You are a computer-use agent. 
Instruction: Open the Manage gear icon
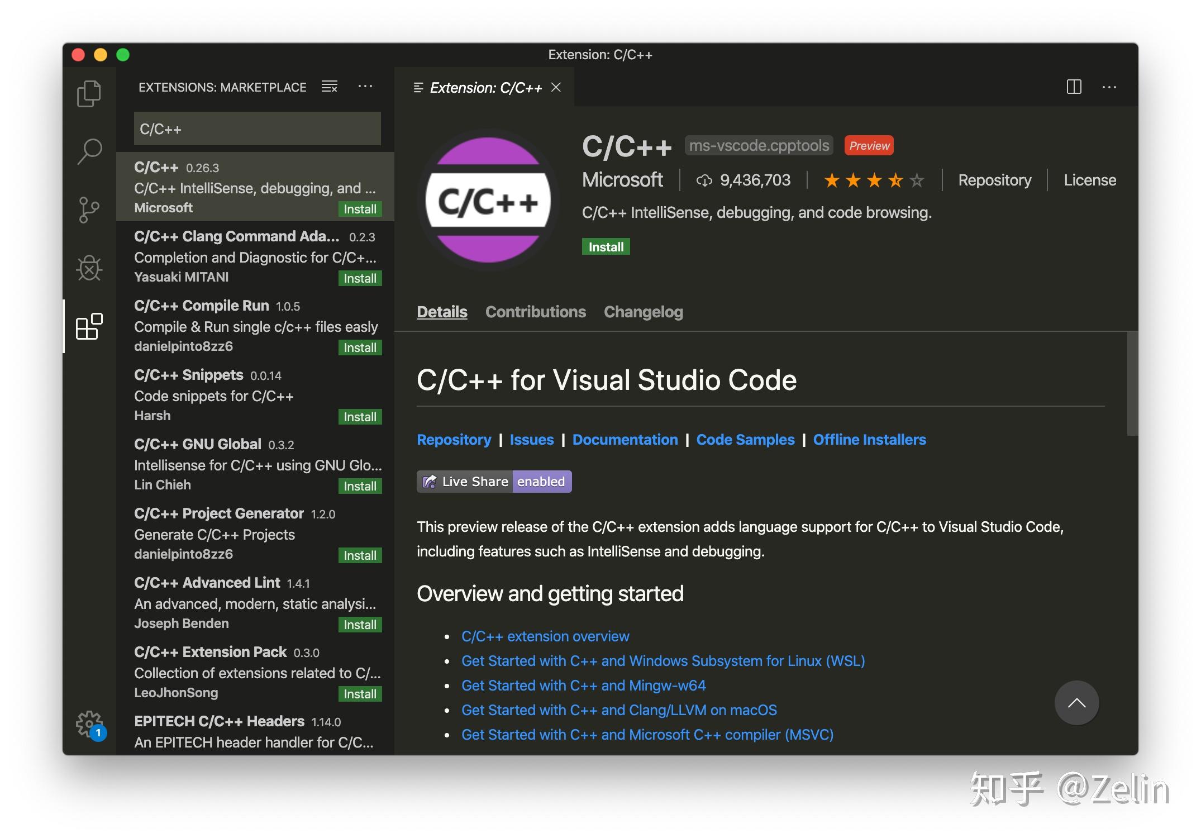90,725
